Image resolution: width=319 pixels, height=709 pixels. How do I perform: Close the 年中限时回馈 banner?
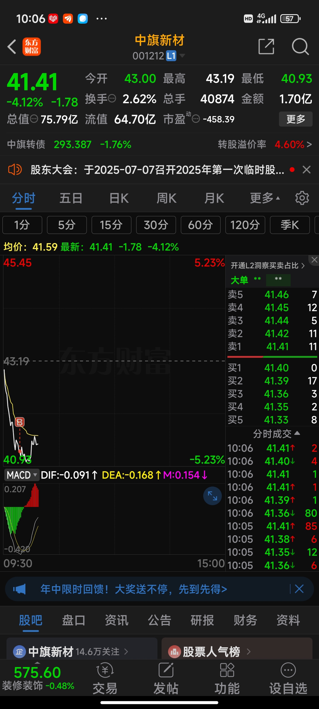tap(299, 589)
